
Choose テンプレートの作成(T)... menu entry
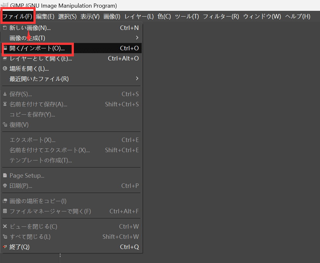pos(71,160)
